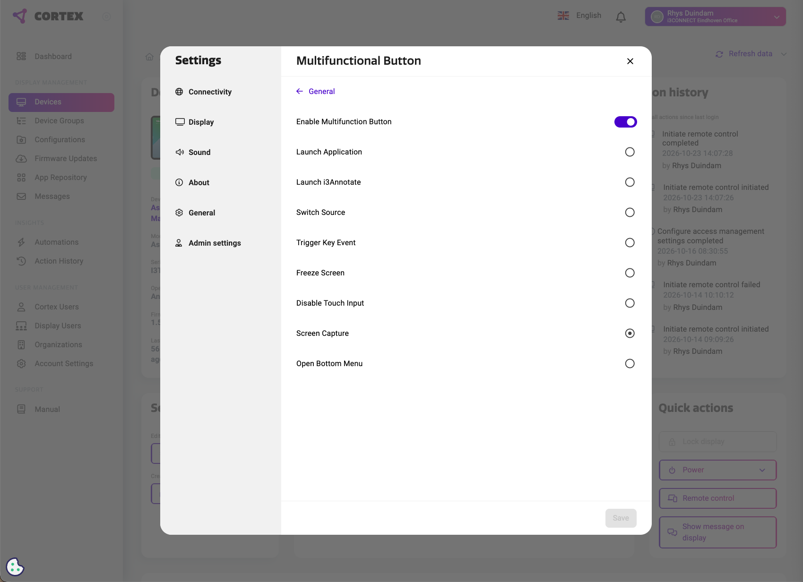803x582 pixels.
Task: Click the user avatar in the top bar
Action: coord(657,17)
